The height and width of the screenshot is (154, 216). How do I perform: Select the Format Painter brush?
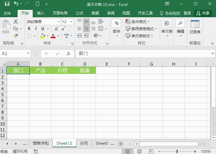coord(16,36)
